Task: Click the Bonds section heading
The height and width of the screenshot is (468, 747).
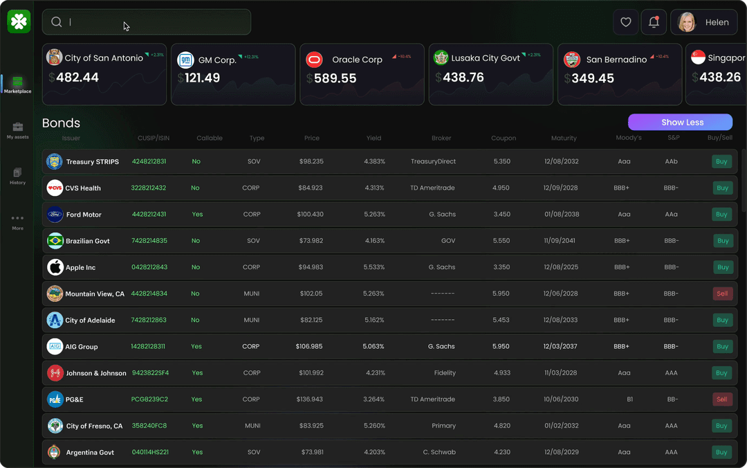Action: click(61, 123)
